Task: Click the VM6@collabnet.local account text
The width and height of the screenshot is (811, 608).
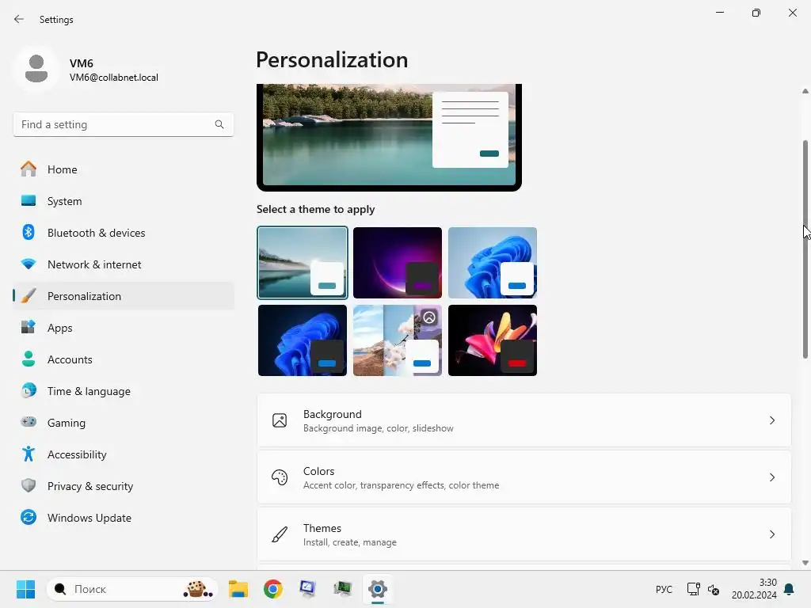Action: coord(114,78)
